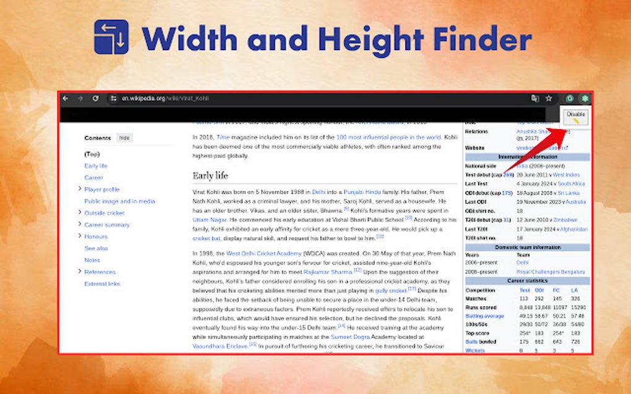Screen dimensions: 631x394
Task: Bookmark this page with the star icon
Action: 549,98
